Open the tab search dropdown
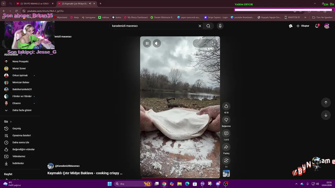 tap(3, 3)
